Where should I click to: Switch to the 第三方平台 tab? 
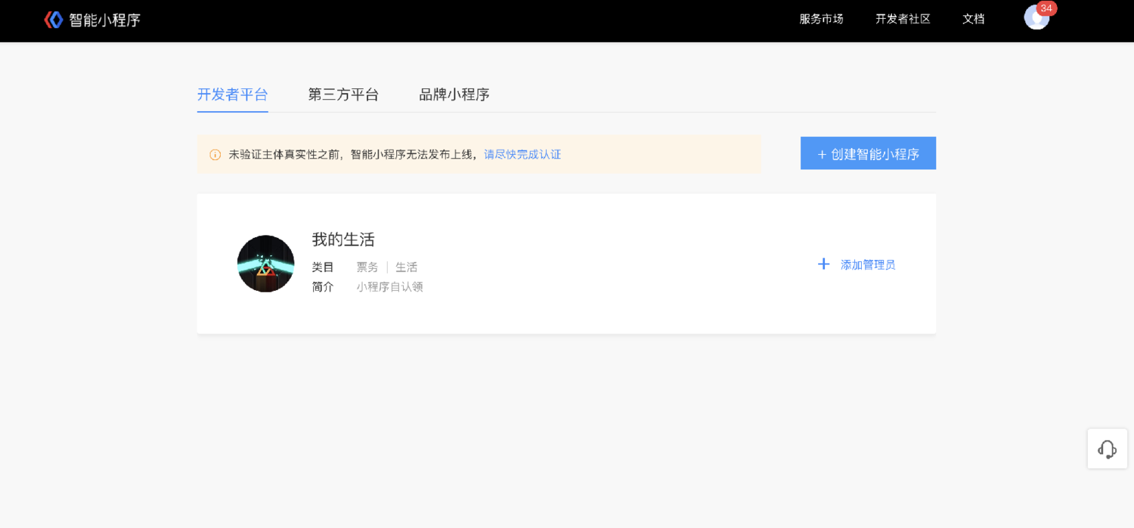pyautogui.click(x=343, y=94)
